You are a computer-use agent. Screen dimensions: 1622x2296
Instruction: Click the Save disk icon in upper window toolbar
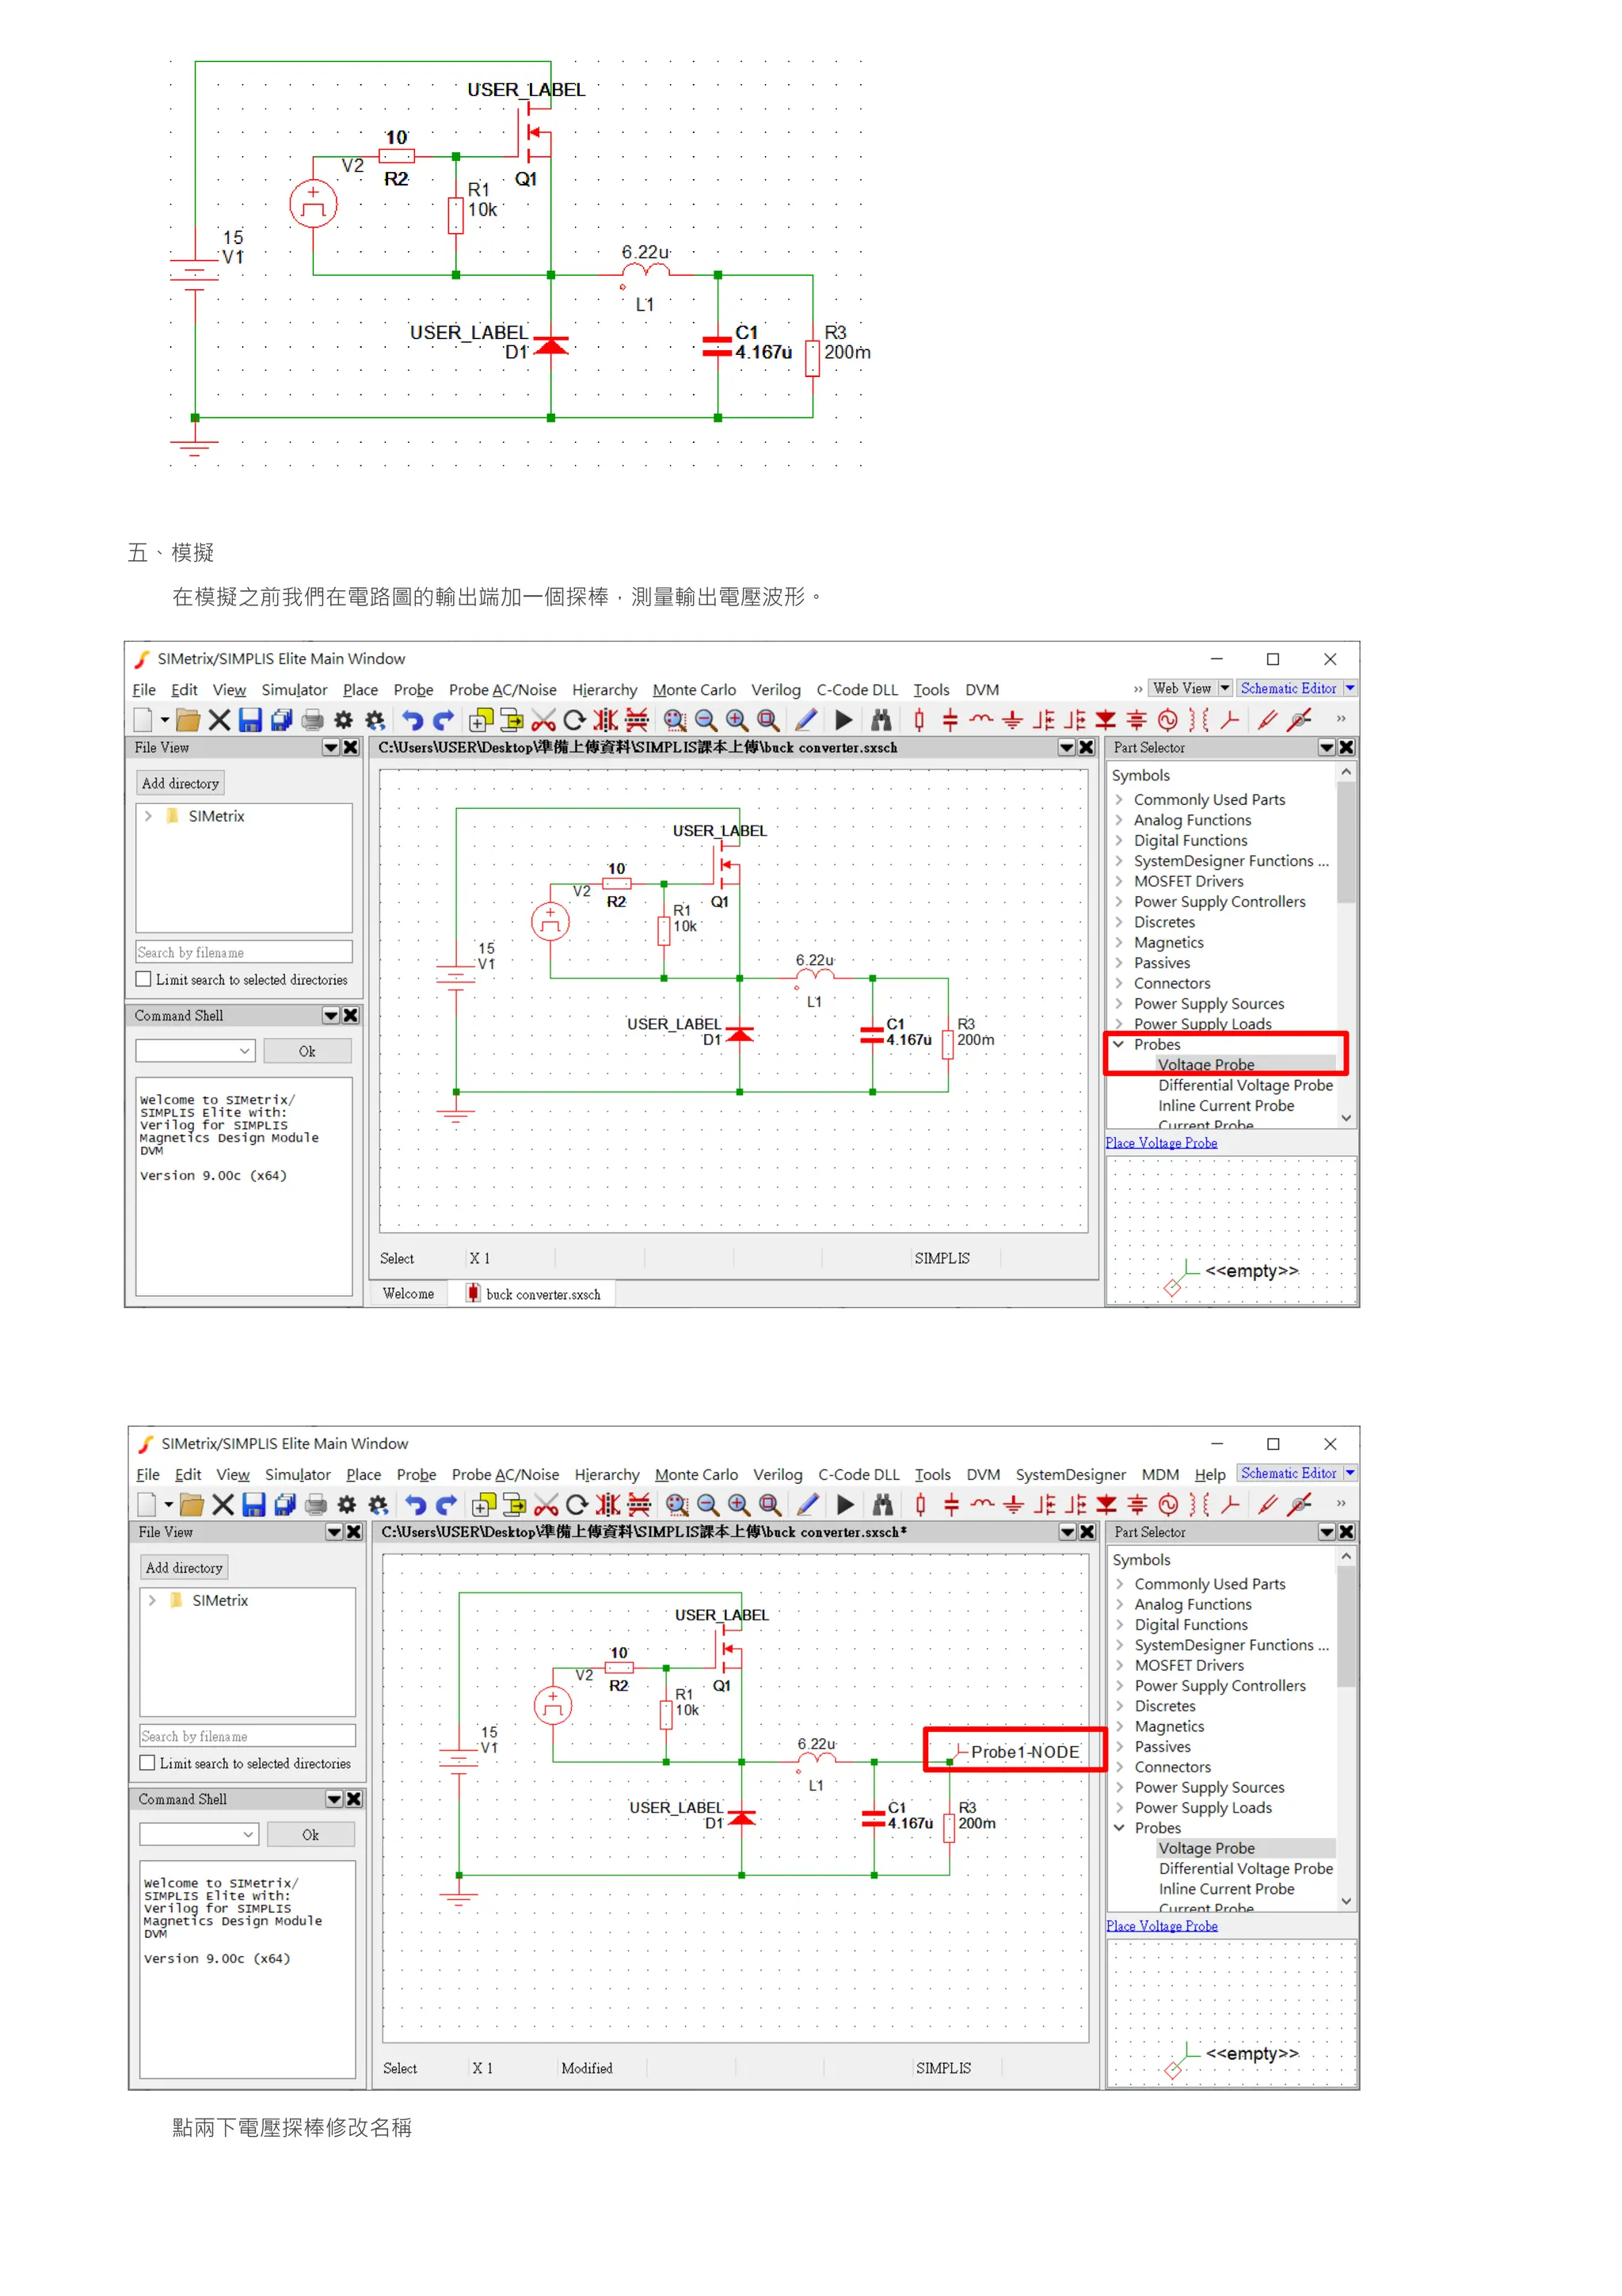(249, 720)
